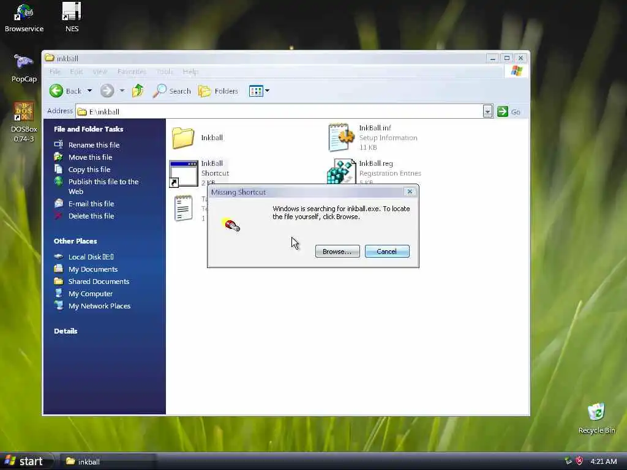Click the Forward arrow button

point(107,91)
